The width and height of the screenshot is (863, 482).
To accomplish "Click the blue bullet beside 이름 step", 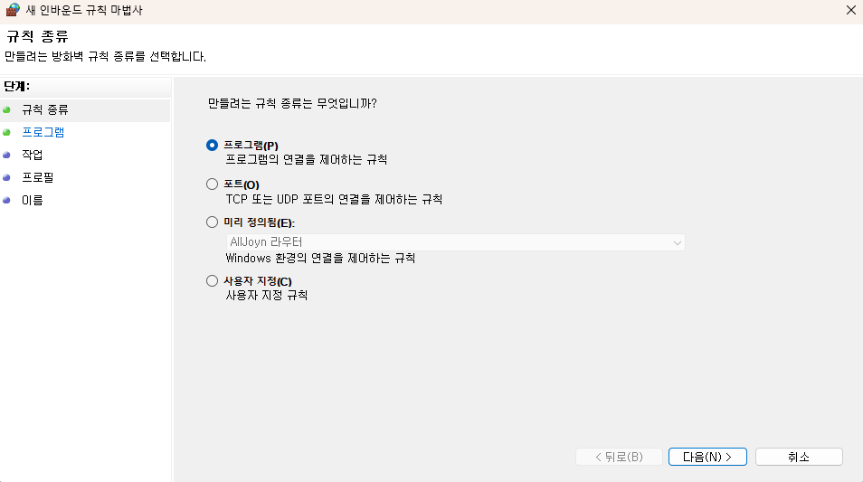I will point(6,200).
